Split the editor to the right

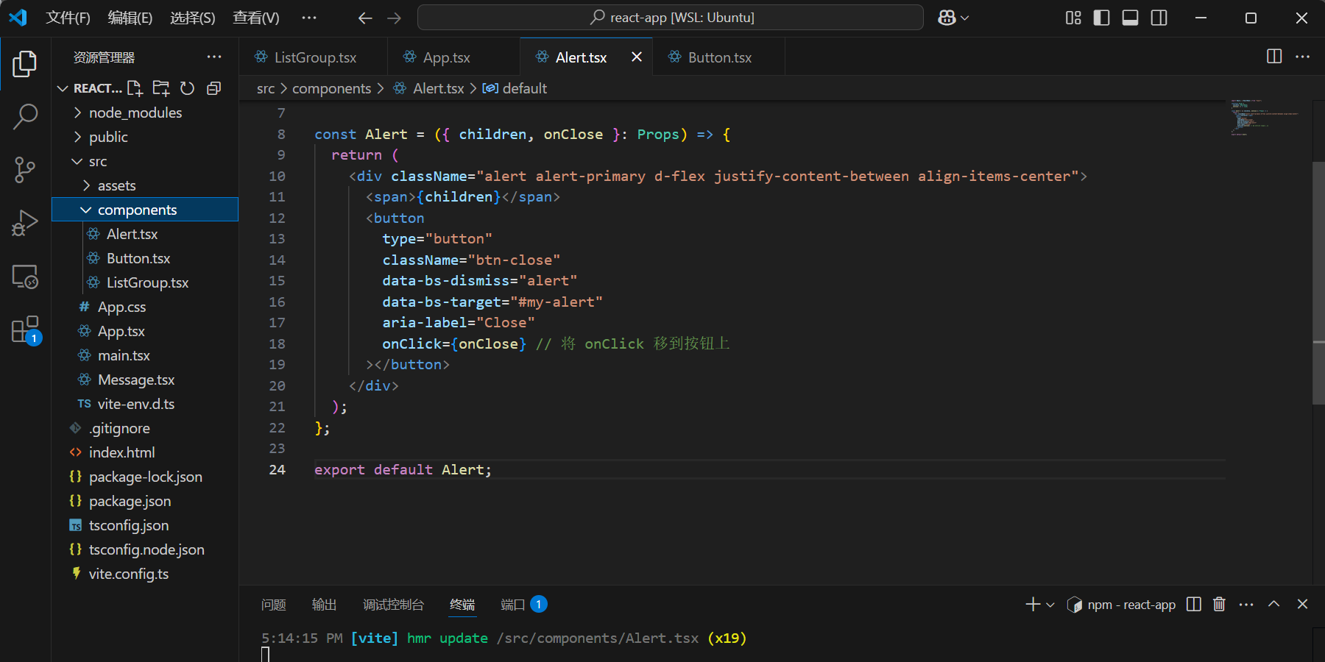point(1274,57)
